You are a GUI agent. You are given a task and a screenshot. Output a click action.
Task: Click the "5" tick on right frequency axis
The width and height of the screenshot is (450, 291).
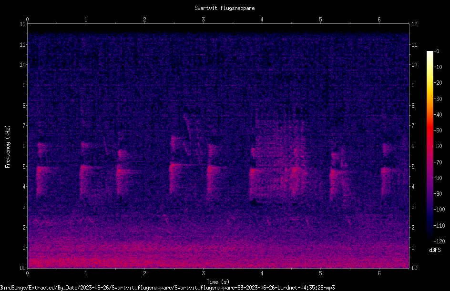click(413, 166)
